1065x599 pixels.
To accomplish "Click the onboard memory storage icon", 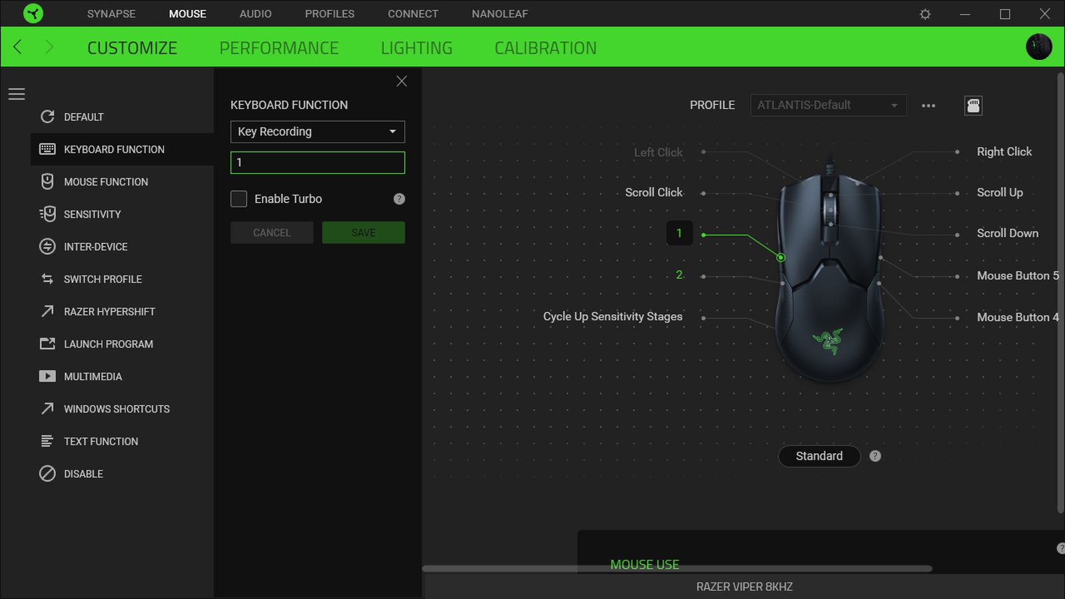I will (x=973, y=105).
